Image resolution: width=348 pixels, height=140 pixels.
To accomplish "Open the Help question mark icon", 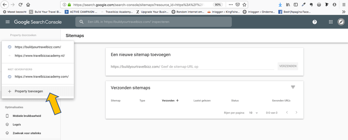I will point(314,22).
